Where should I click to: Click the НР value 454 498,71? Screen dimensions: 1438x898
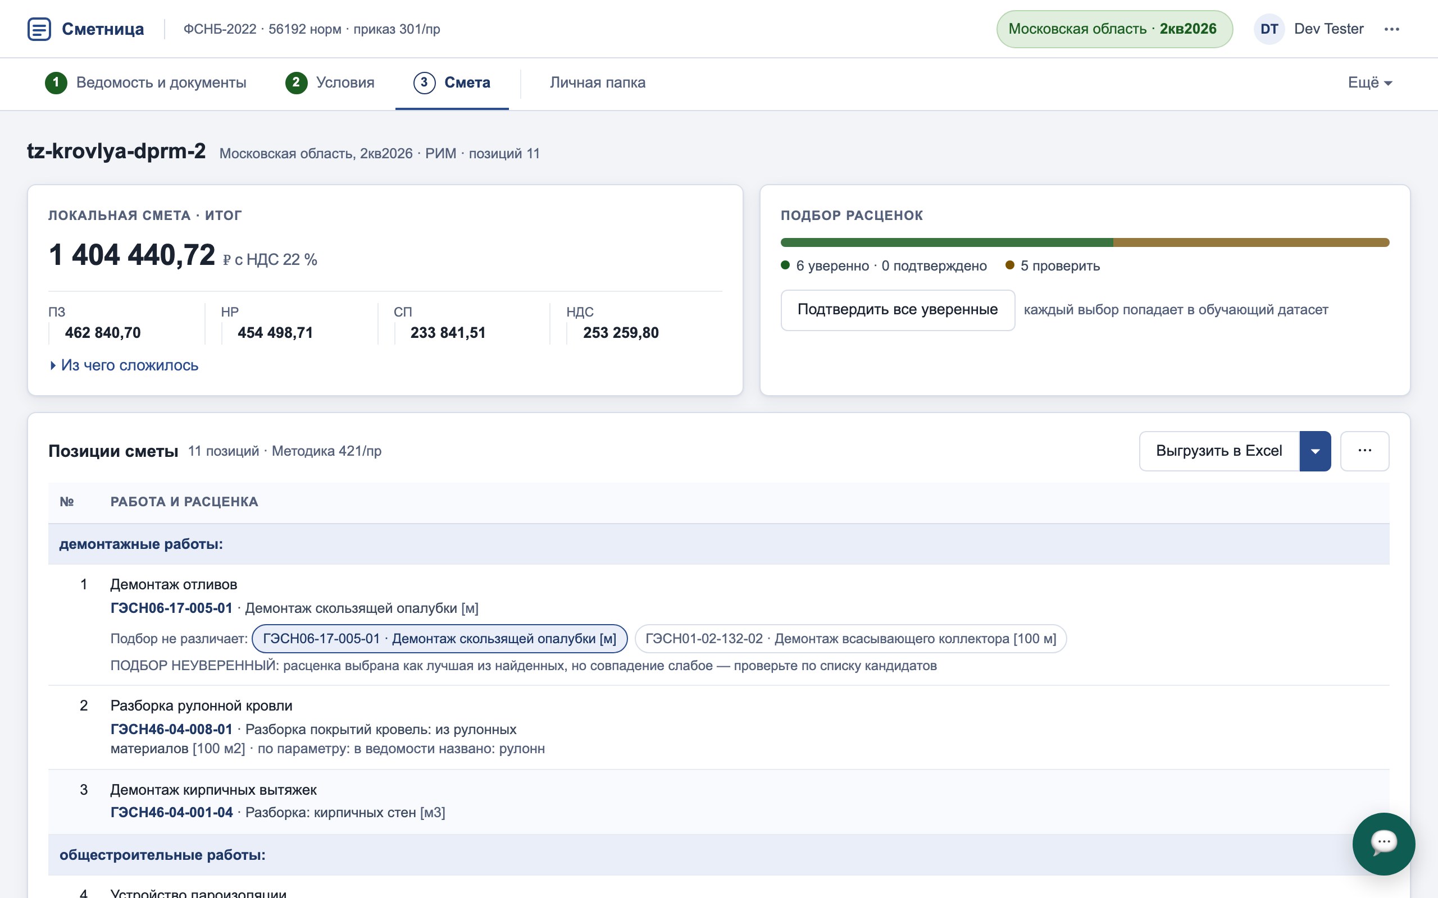275,333
